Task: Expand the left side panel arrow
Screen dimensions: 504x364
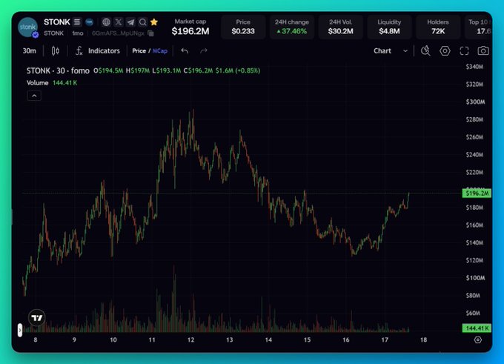Action: pos(20,330)
